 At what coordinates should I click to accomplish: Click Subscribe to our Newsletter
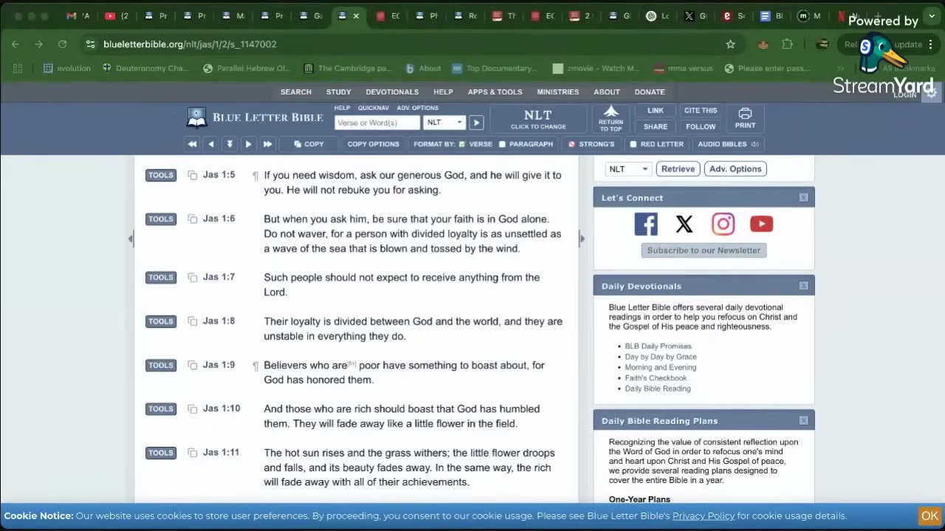[704, 251]
